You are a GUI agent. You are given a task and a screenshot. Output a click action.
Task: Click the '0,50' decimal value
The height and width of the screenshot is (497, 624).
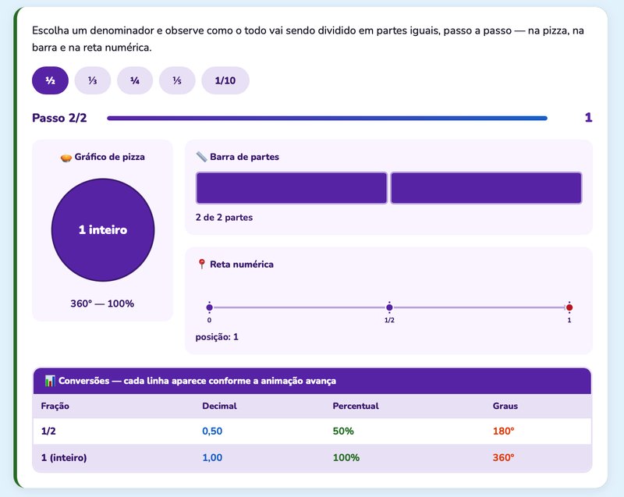212,431
